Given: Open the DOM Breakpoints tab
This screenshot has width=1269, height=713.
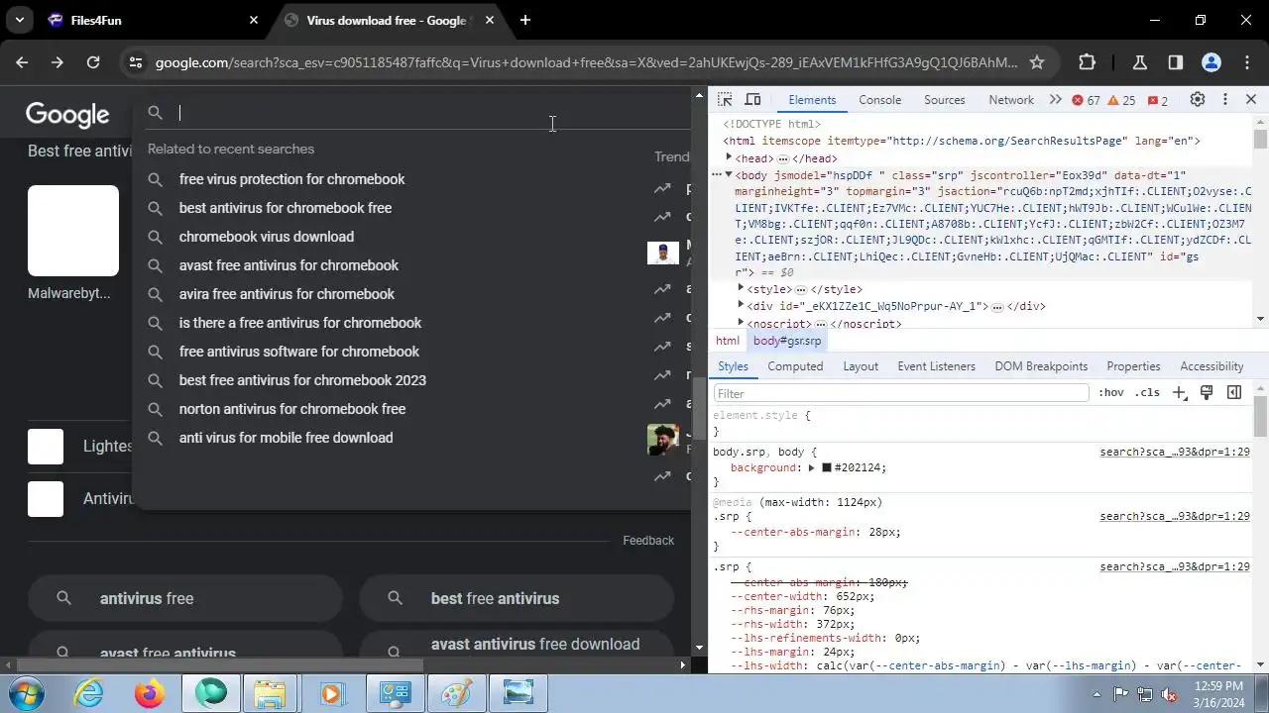Looking at the screenshot, I should 1041,366.
